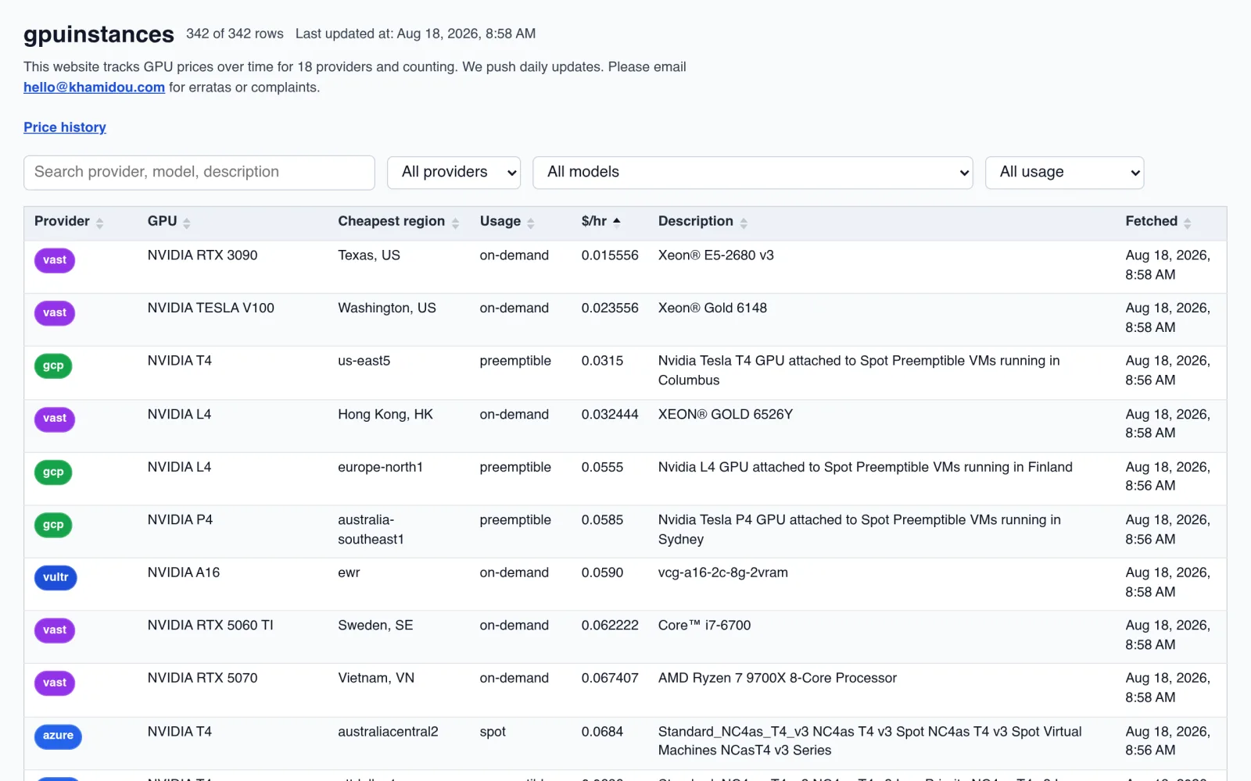Image resolution: width=1251 pixels, height=781 pixels.
Task: Click the Vietnam, VN region cell
Action: 376,679
